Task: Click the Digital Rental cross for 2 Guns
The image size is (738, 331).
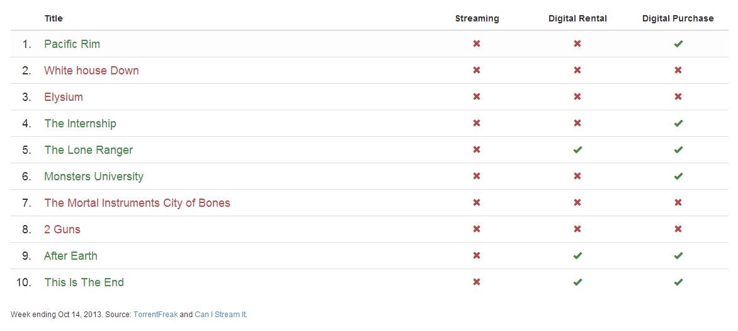Action: click(x=577, y=229)
